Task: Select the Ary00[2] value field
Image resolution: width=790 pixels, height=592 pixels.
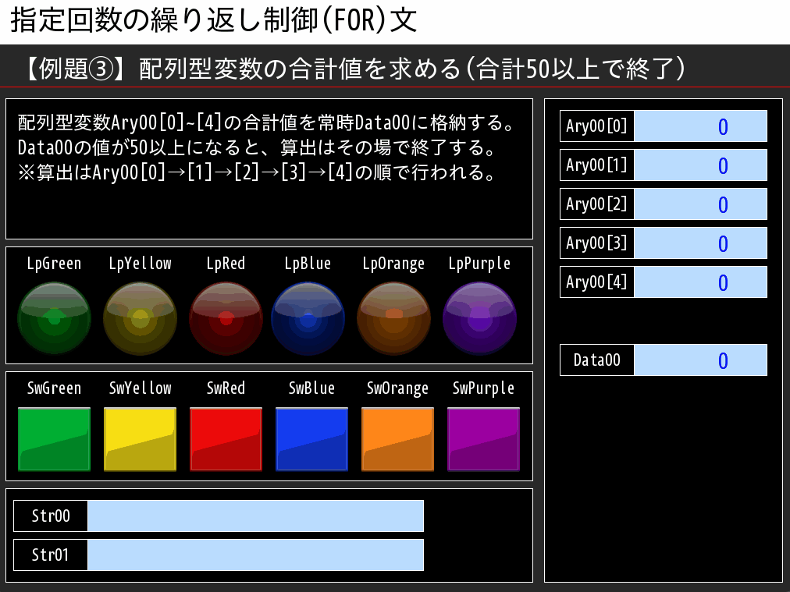Action: (x=701, y=204)
